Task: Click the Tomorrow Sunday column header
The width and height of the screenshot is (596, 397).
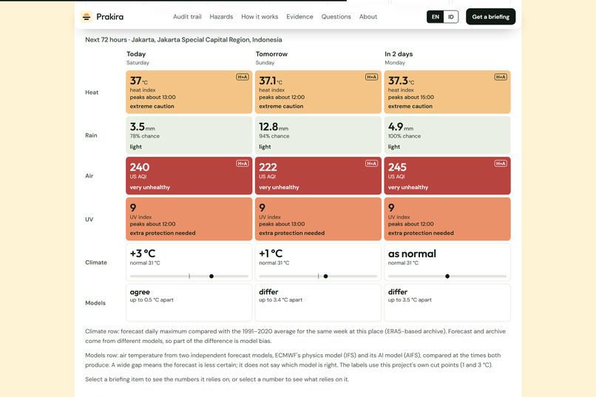Action: [271, 58]
